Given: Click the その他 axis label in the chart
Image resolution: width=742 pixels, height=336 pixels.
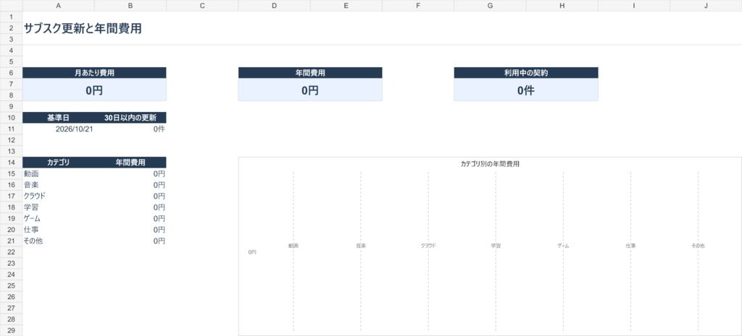Looking at the screenshot, I should (698, 246).
